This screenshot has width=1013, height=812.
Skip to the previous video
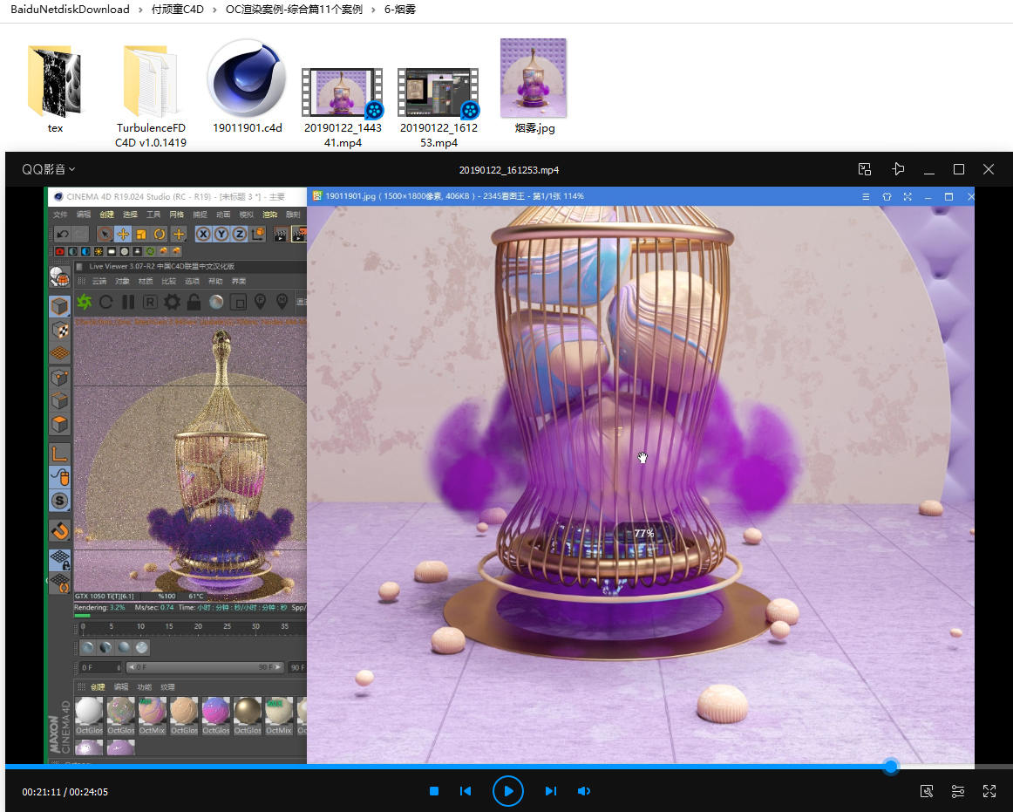[x=466, y=791]
